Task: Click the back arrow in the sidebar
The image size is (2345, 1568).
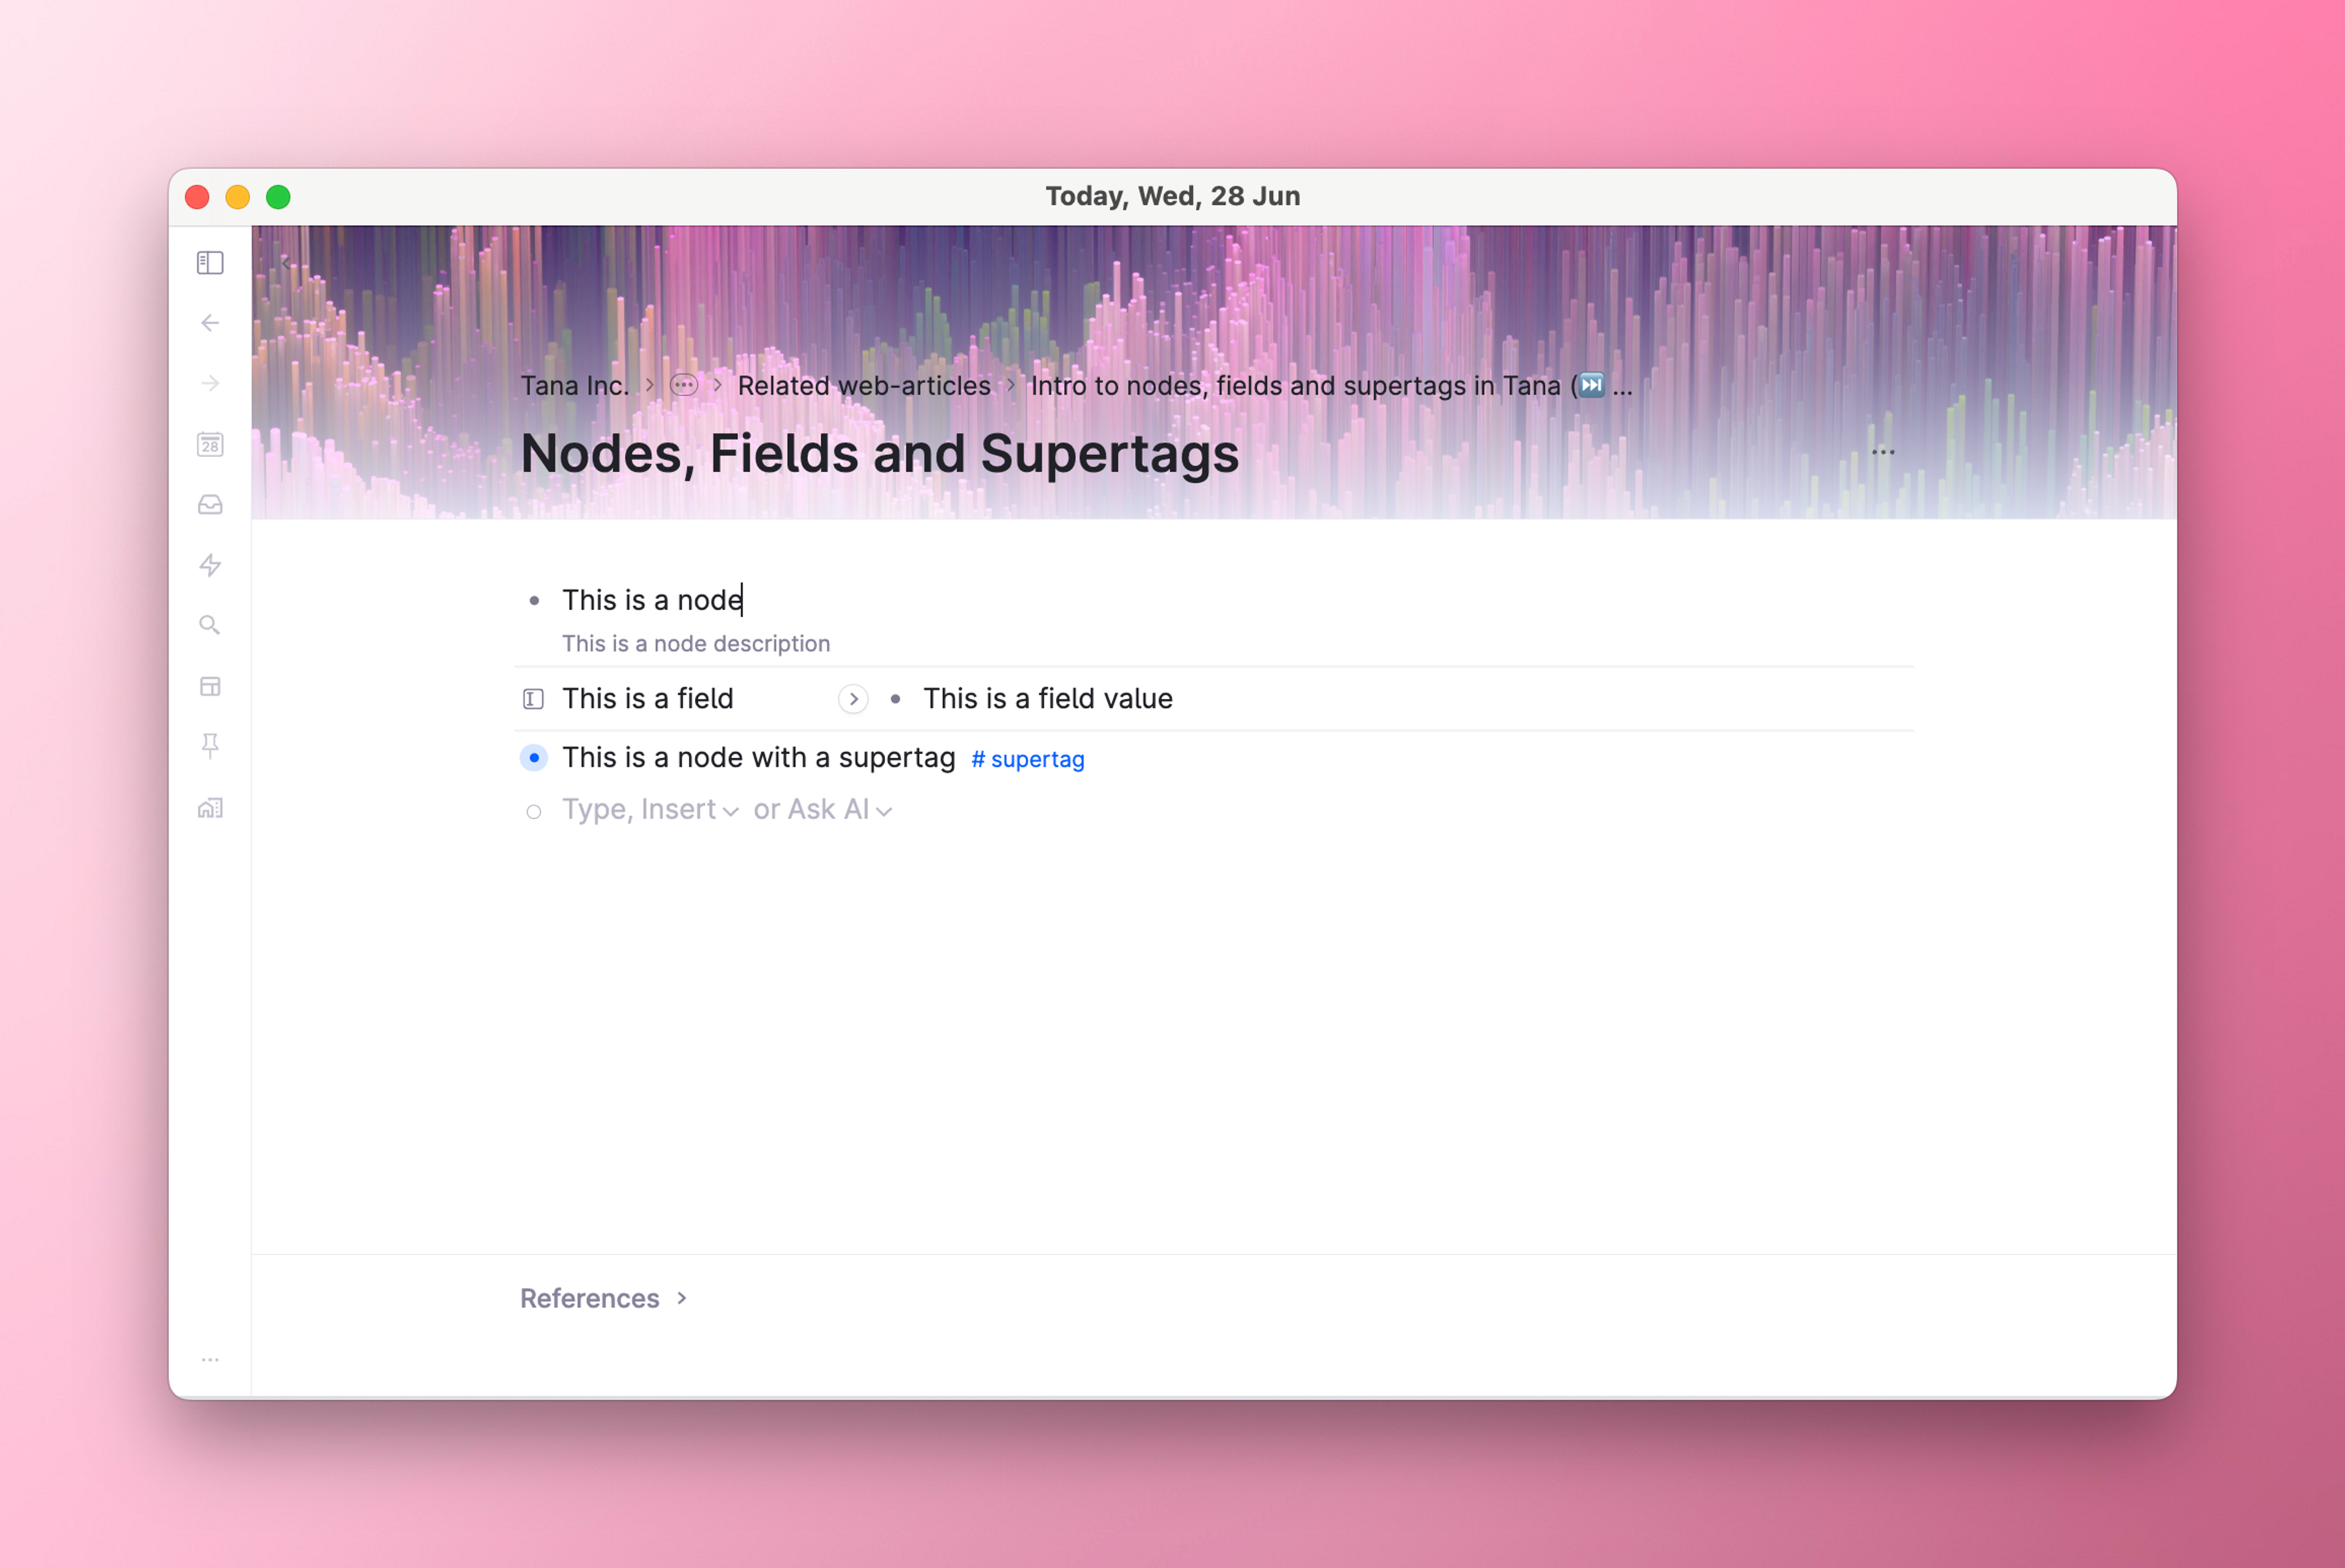Action: [x=210, y=323]
